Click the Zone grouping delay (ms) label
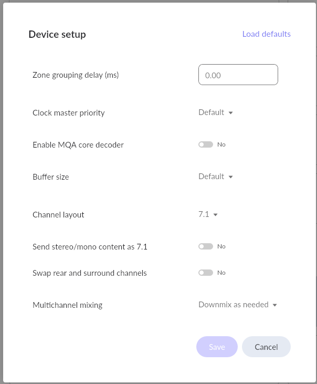The height and width of the screenshot is (384, 317). click(x=76, y=75)
